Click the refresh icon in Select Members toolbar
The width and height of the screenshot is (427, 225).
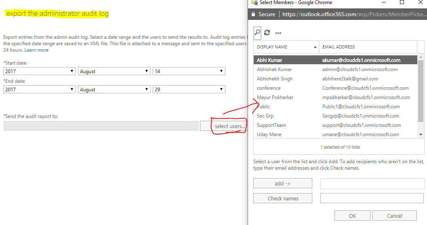pos(267,33)
